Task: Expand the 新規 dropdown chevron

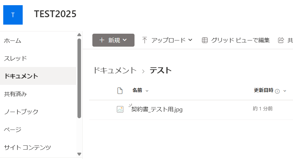Action: click(x=124, y=40)
